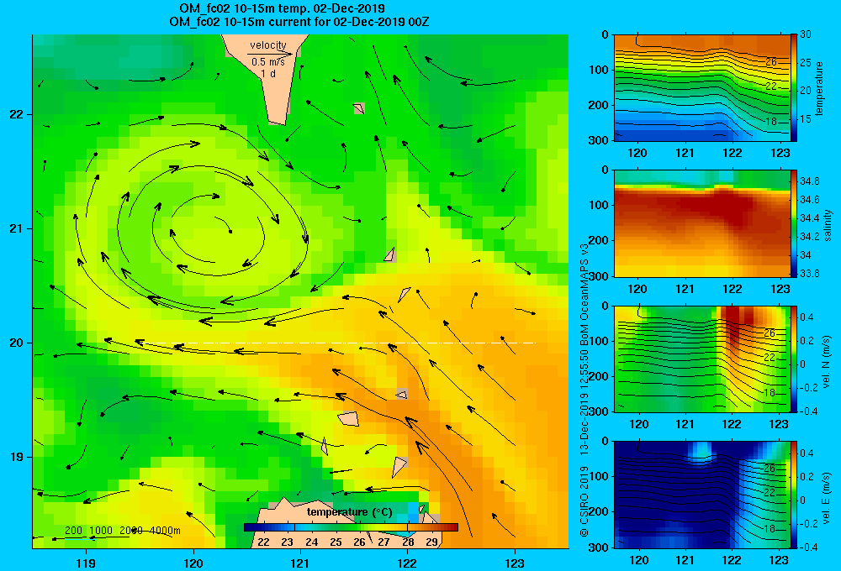Click the 0.4 tick on the vel. N scale

[x=807, y=317]
